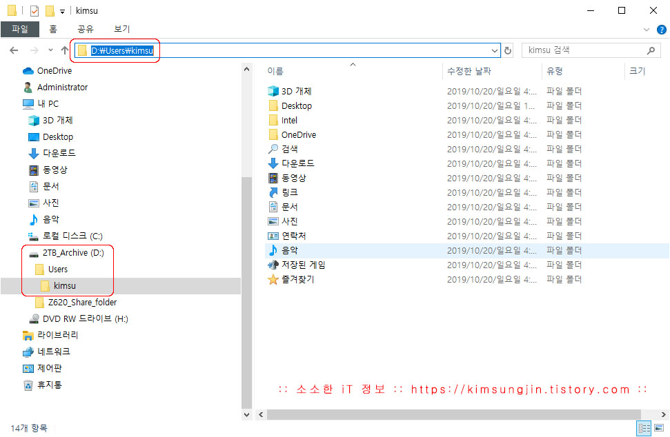The width and height of the screenshot is (670, 437).
Task: Select kimsu folder in tree
Action: tap(58, 286)
